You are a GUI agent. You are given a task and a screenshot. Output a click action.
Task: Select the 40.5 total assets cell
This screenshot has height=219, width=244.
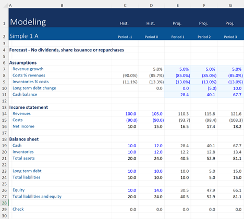coord(178,159)
